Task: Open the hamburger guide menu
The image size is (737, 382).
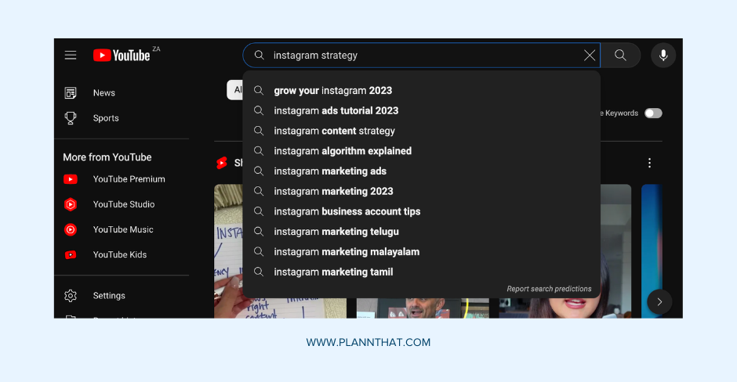Action: pos(71,55)
